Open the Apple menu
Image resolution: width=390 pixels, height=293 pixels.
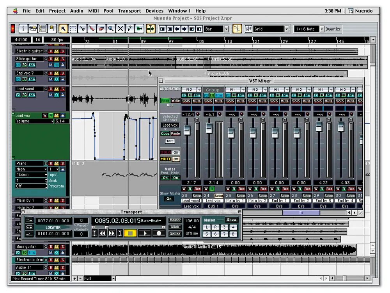click(16, 11)
